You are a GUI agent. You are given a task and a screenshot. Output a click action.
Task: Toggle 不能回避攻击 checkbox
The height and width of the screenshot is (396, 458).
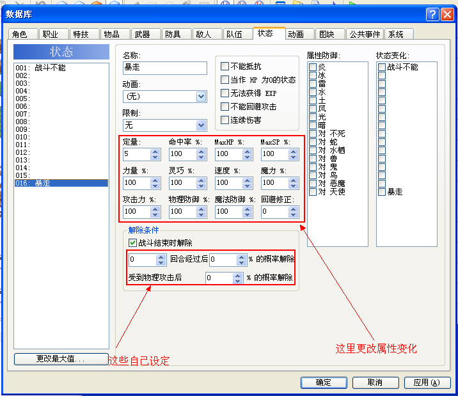pyautogui.click(x=225, y=107)
